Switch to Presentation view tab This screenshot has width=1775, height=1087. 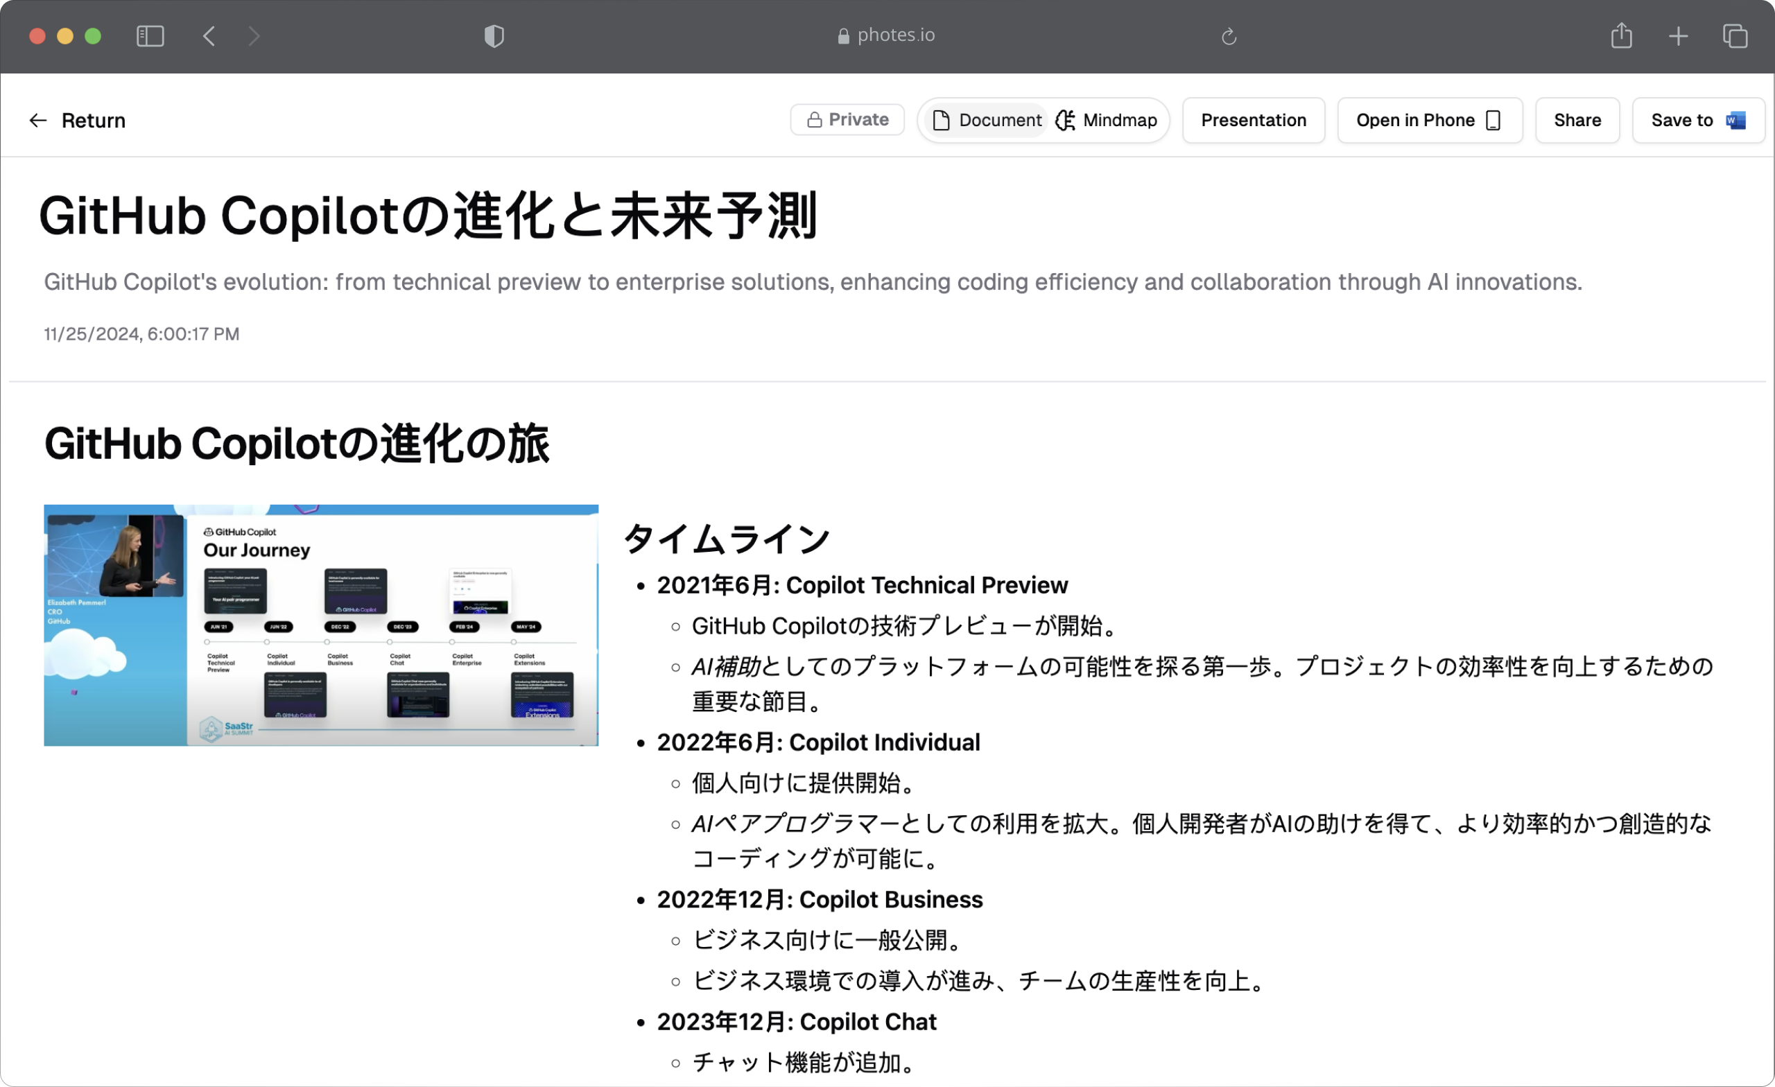pyautogui.click(x=1253, y=121)
